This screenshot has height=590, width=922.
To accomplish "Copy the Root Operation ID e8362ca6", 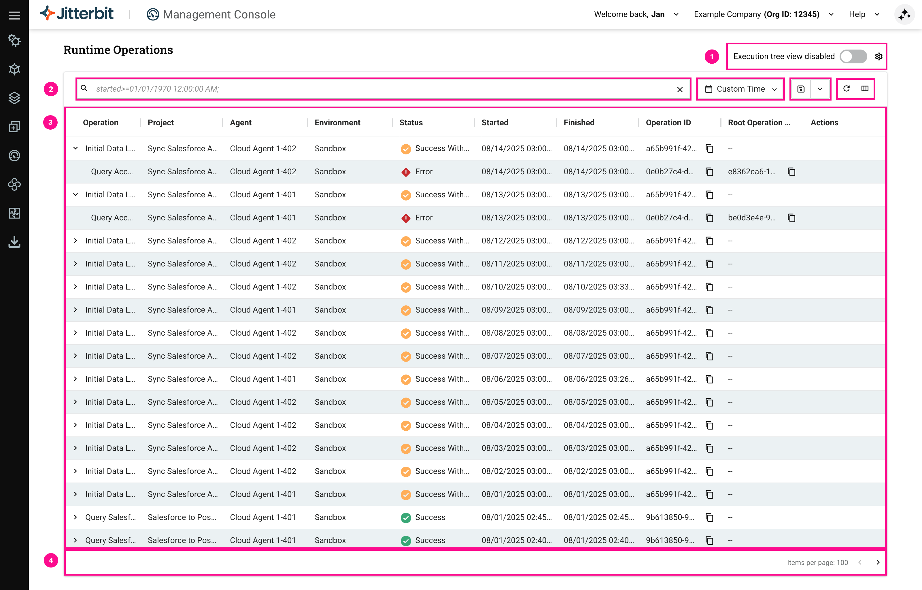I will point(791,172).
